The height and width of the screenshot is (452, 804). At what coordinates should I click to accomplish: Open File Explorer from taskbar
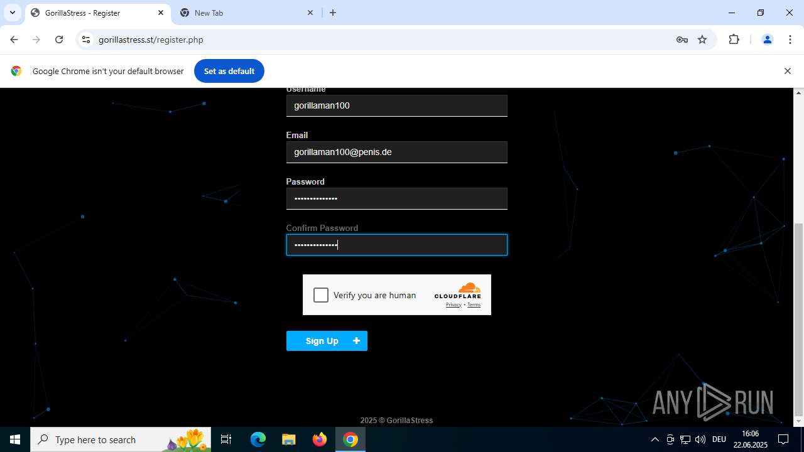pos(288,439)
